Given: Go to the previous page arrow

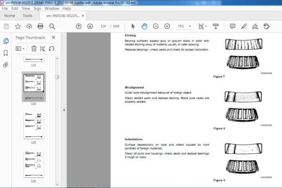Looking at the screenshot, I should pos(78,26).
